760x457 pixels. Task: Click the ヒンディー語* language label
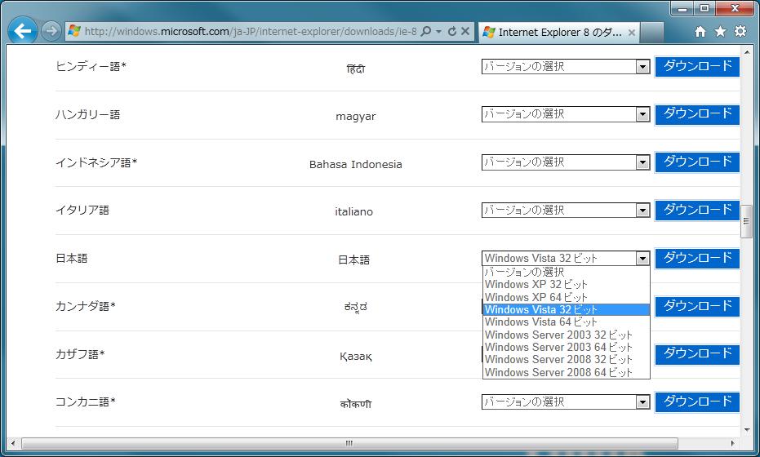[91, 66]
